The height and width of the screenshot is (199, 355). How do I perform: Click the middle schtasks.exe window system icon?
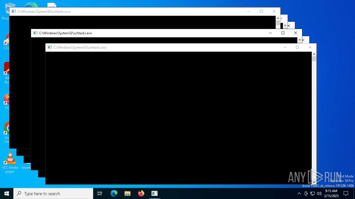[x=35, y=33]
